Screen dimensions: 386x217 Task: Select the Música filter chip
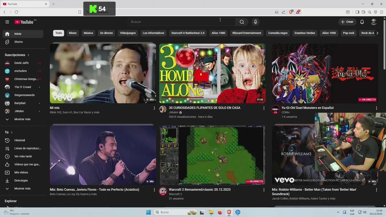[88, 33]
